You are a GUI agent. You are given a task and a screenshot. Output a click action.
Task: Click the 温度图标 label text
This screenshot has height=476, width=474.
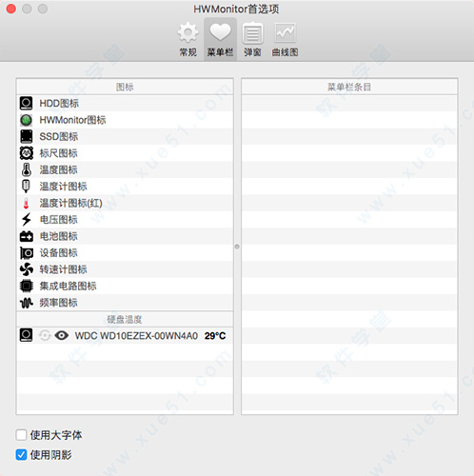(x=58, y=169)
